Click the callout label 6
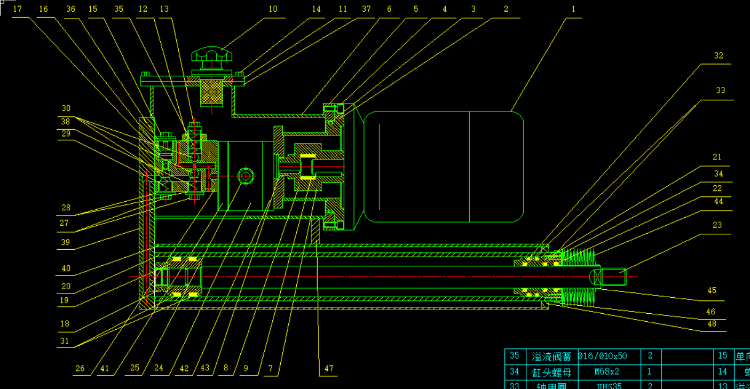The width and height of the screenshot is (750, 389). (x=389, y=9)
